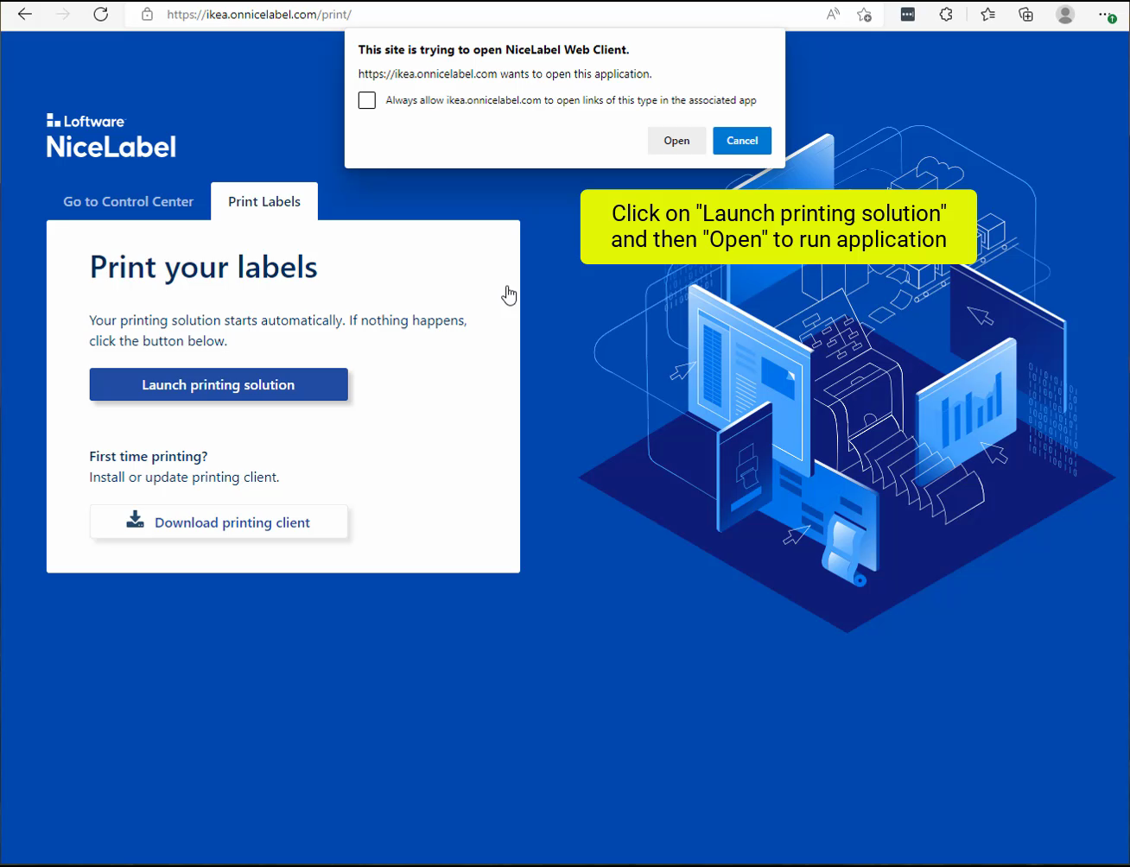Click the download icon beside Download printing client

tap(136, 520)
